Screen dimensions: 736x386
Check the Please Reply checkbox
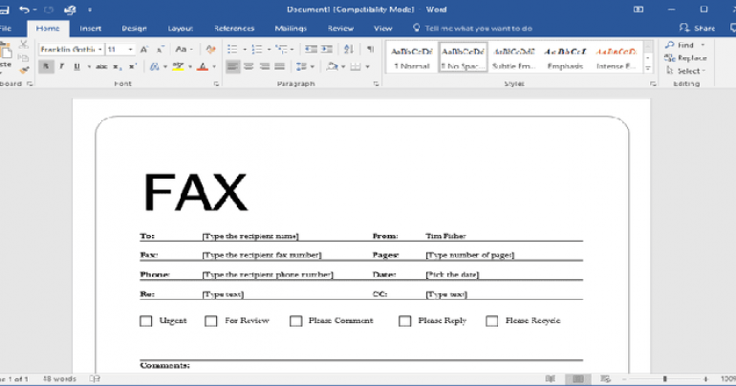[404, 321]
